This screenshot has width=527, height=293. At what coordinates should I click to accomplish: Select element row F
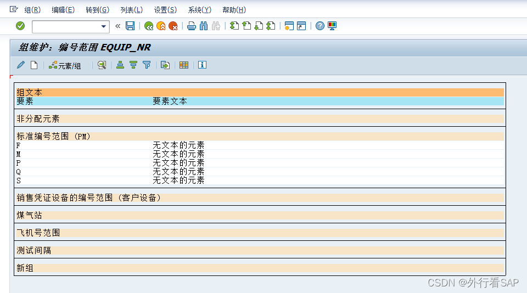pyautogui.click(x=260, y=145)
